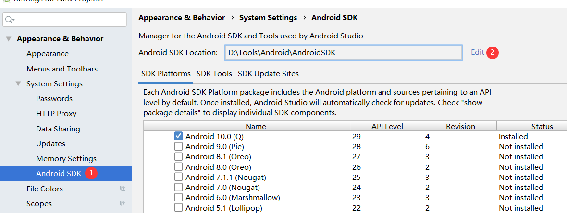Click the Edit link for SDK location
Image resolution: width=567 pixels, height=213 pixels.
(x=477, y=52)
